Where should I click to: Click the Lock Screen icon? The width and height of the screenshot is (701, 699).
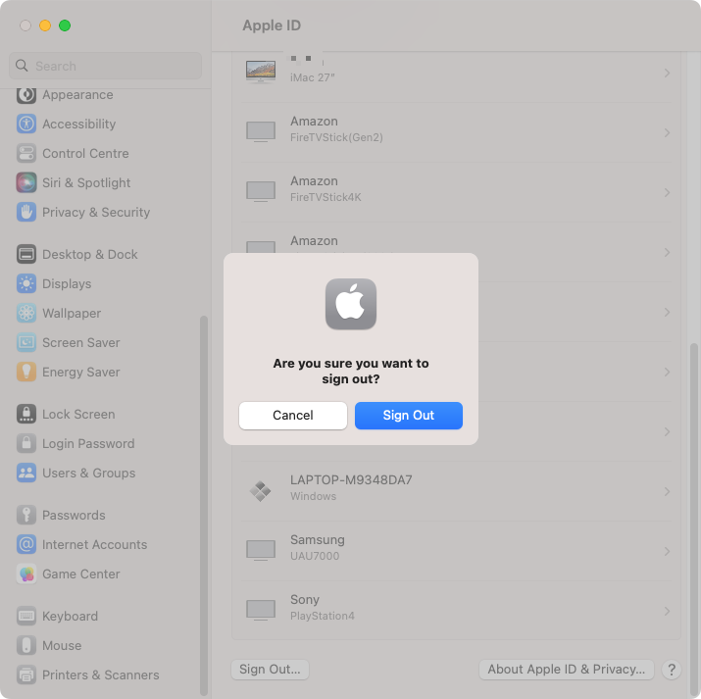pos(26,415)
